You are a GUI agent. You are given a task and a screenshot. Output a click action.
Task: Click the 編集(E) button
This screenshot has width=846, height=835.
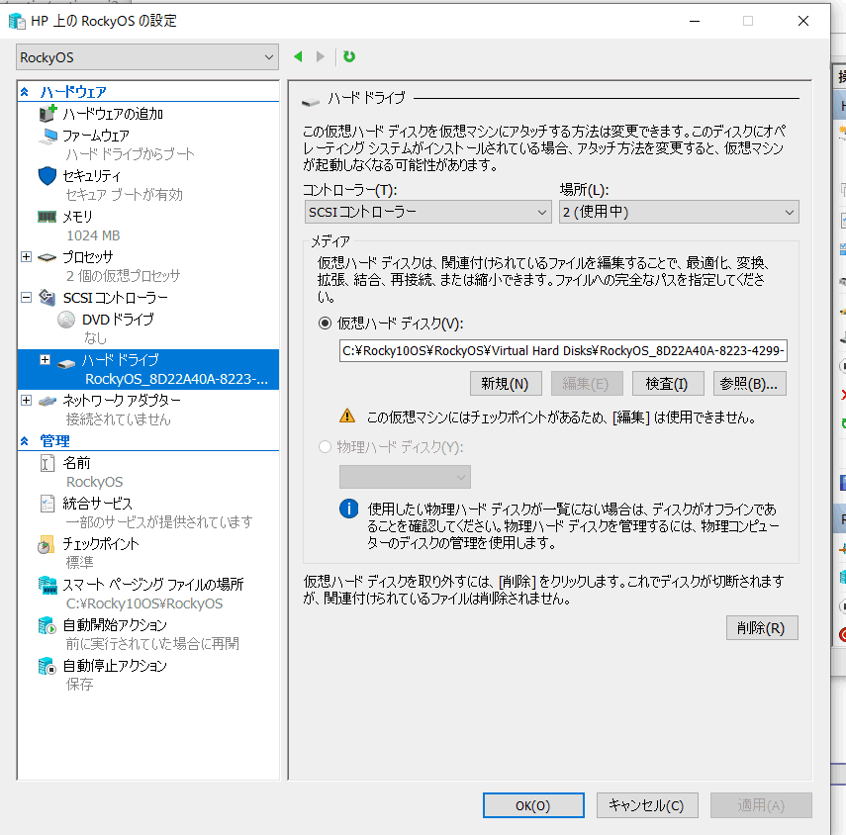(586, 384)
